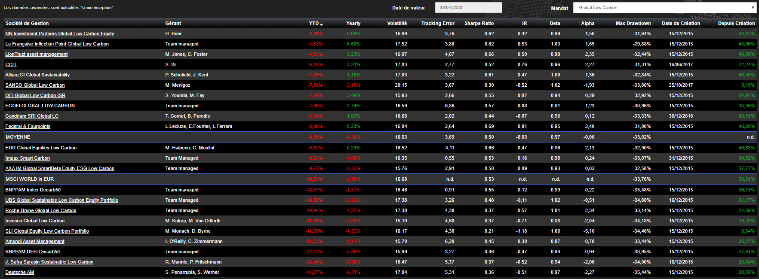Open SLI Global Equity Low Carbon Portfolio link
The width and height of the screenshot is (759, 279).
click(x=47, y=231)
